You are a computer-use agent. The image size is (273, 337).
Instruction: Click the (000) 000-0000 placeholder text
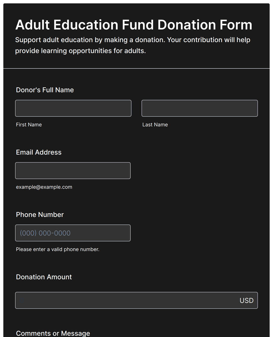[45, 233]
